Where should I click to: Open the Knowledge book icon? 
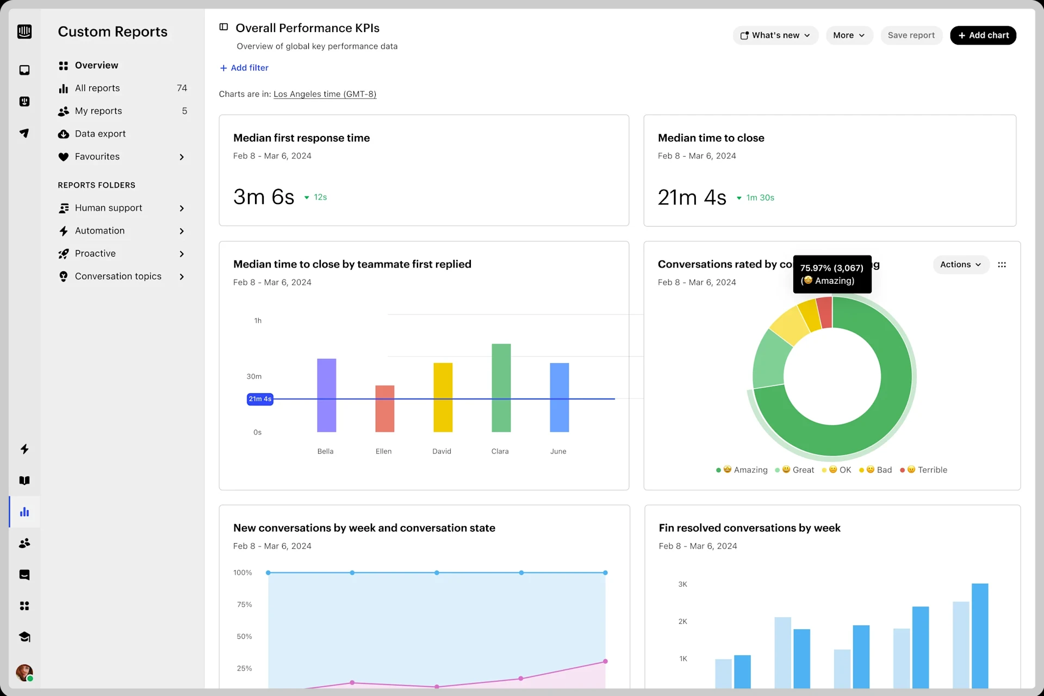(24, 481)
